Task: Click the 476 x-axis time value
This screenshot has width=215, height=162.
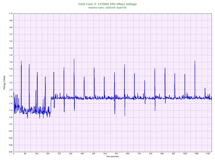Action: coord(93,154)
